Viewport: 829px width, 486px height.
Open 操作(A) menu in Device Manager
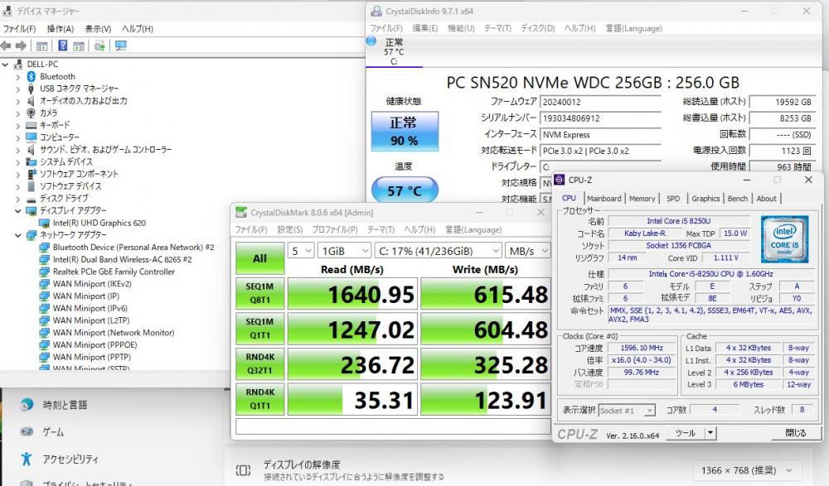pos(61,28)
